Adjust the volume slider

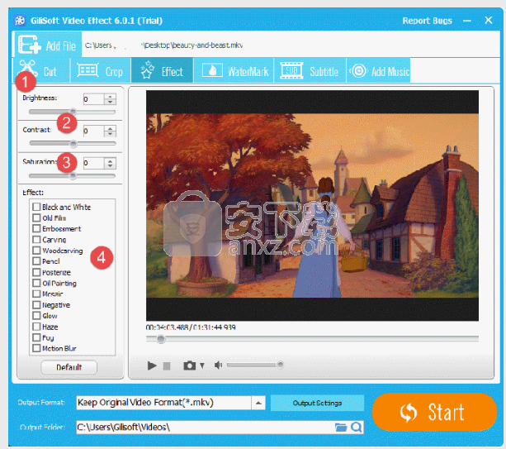(x=255, y=365)
